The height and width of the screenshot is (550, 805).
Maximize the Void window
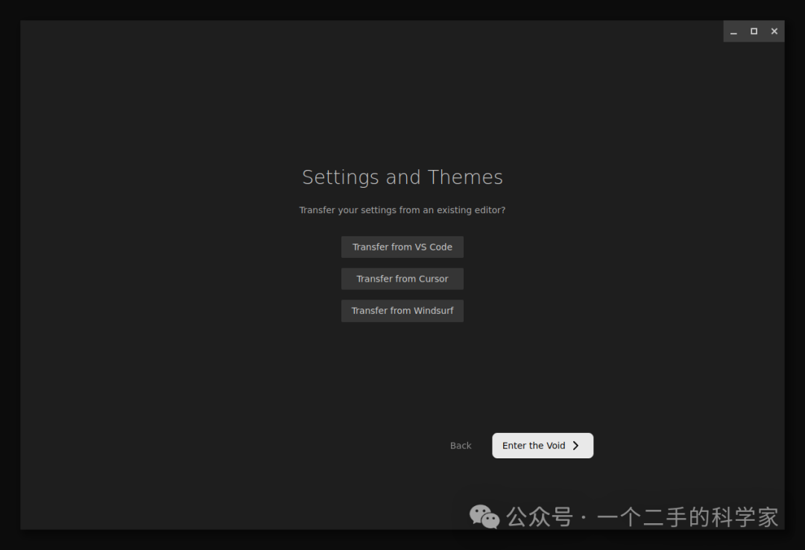point(754,31)
